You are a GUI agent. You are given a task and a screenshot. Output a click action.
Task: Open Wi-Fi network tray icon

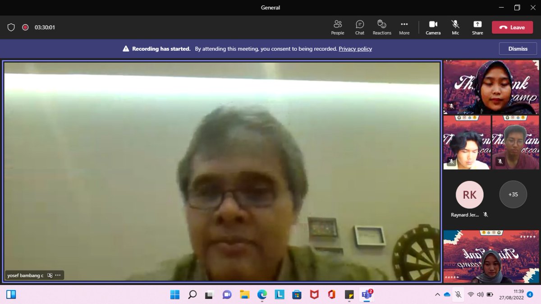471,295
